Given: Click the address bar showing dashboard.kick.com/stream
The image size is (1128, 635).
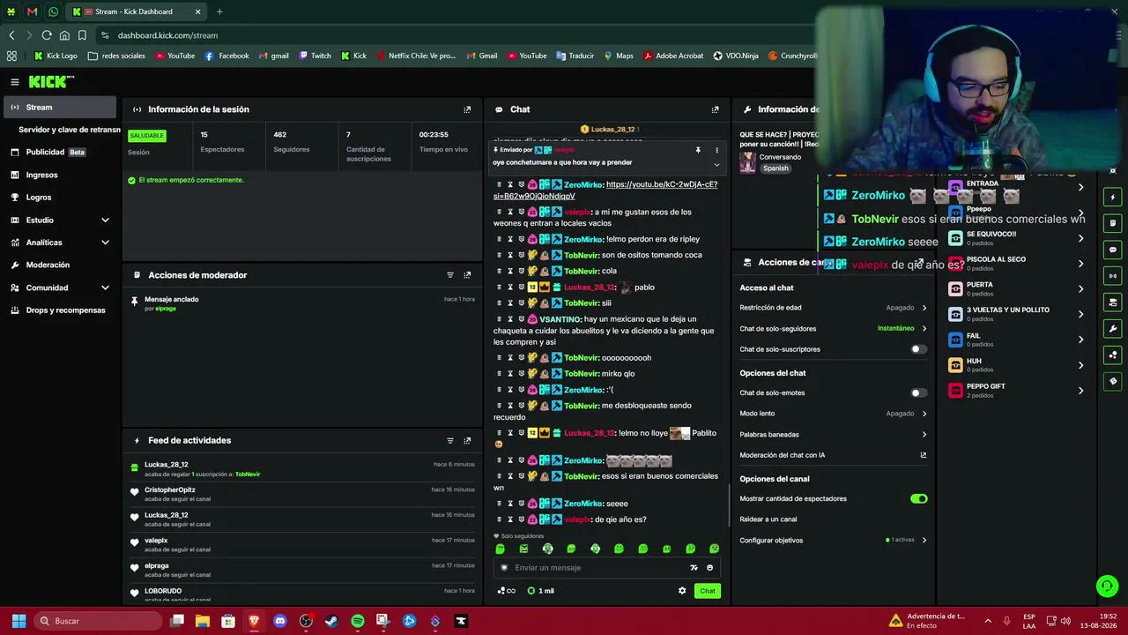Looking at the screenshot, I should (x=454, y=35).
